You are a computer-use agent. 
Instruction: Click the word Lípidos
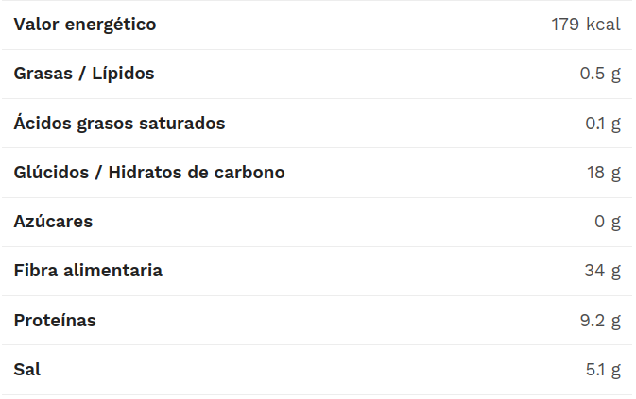coord(123,74)
